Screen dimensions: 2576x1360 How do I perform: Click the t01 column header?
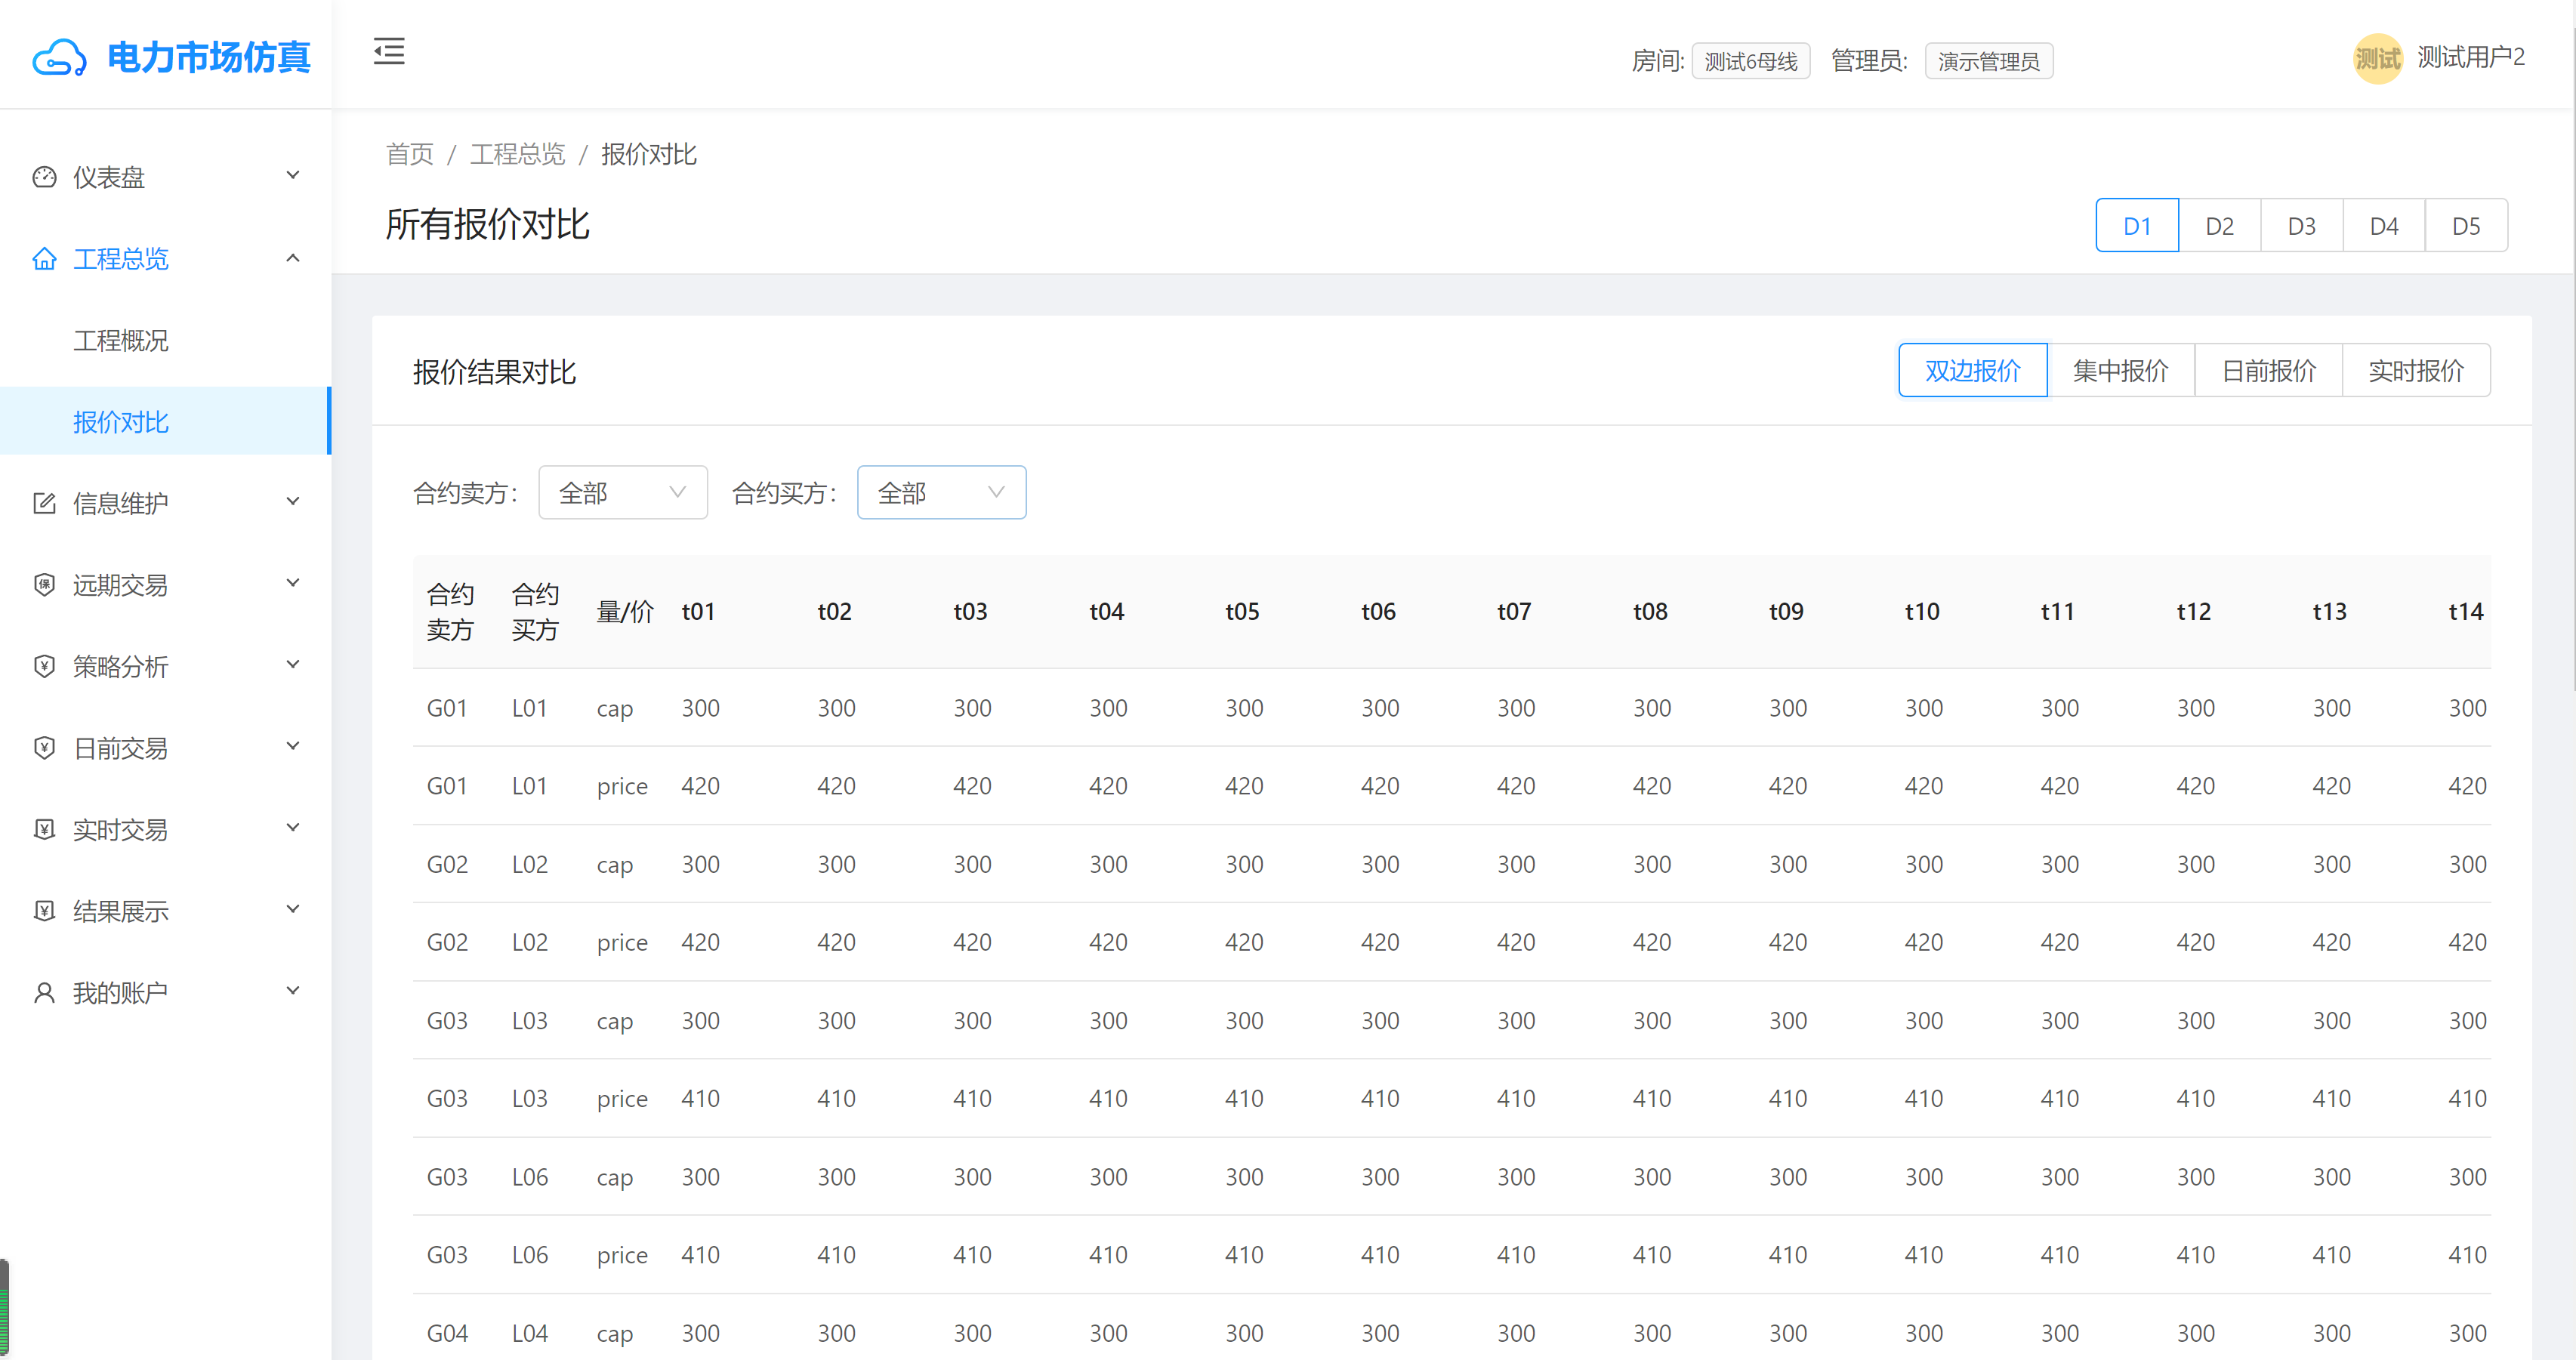[x=698, y=611]
